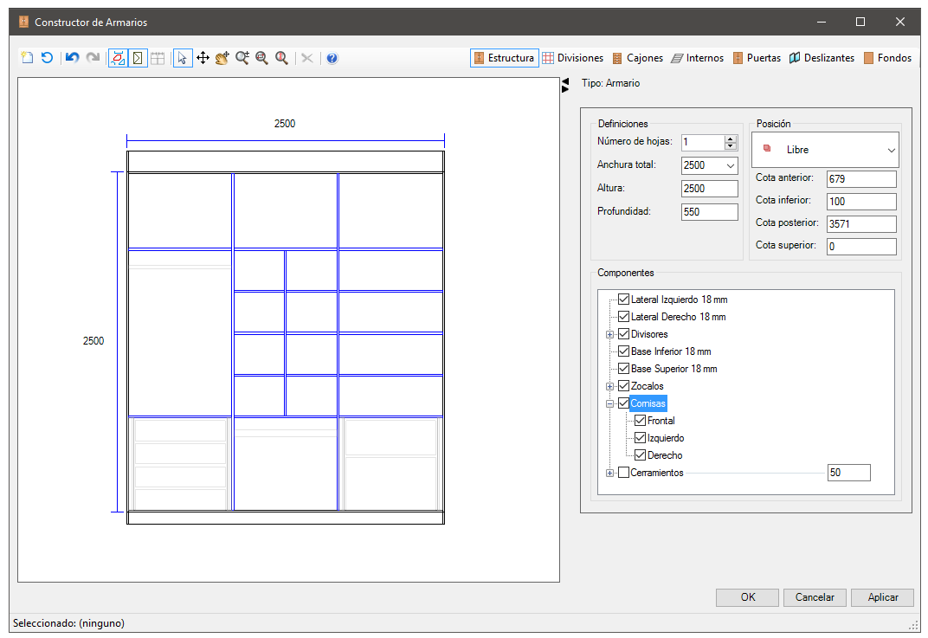
Task: Uncheck Base Superior 18 mm
Action: point(623,368)
